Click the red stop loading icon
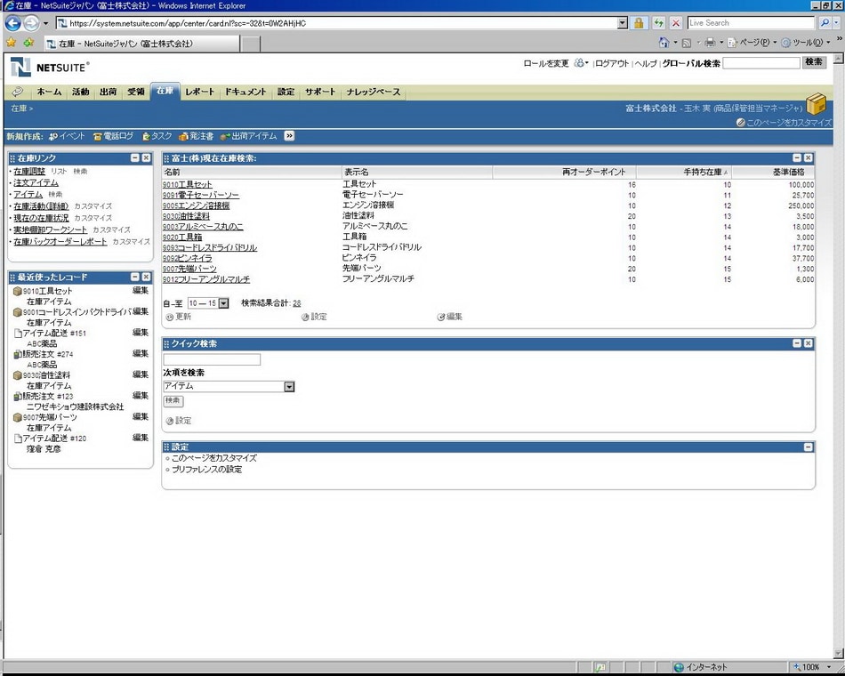 click(x=676, y=23)
